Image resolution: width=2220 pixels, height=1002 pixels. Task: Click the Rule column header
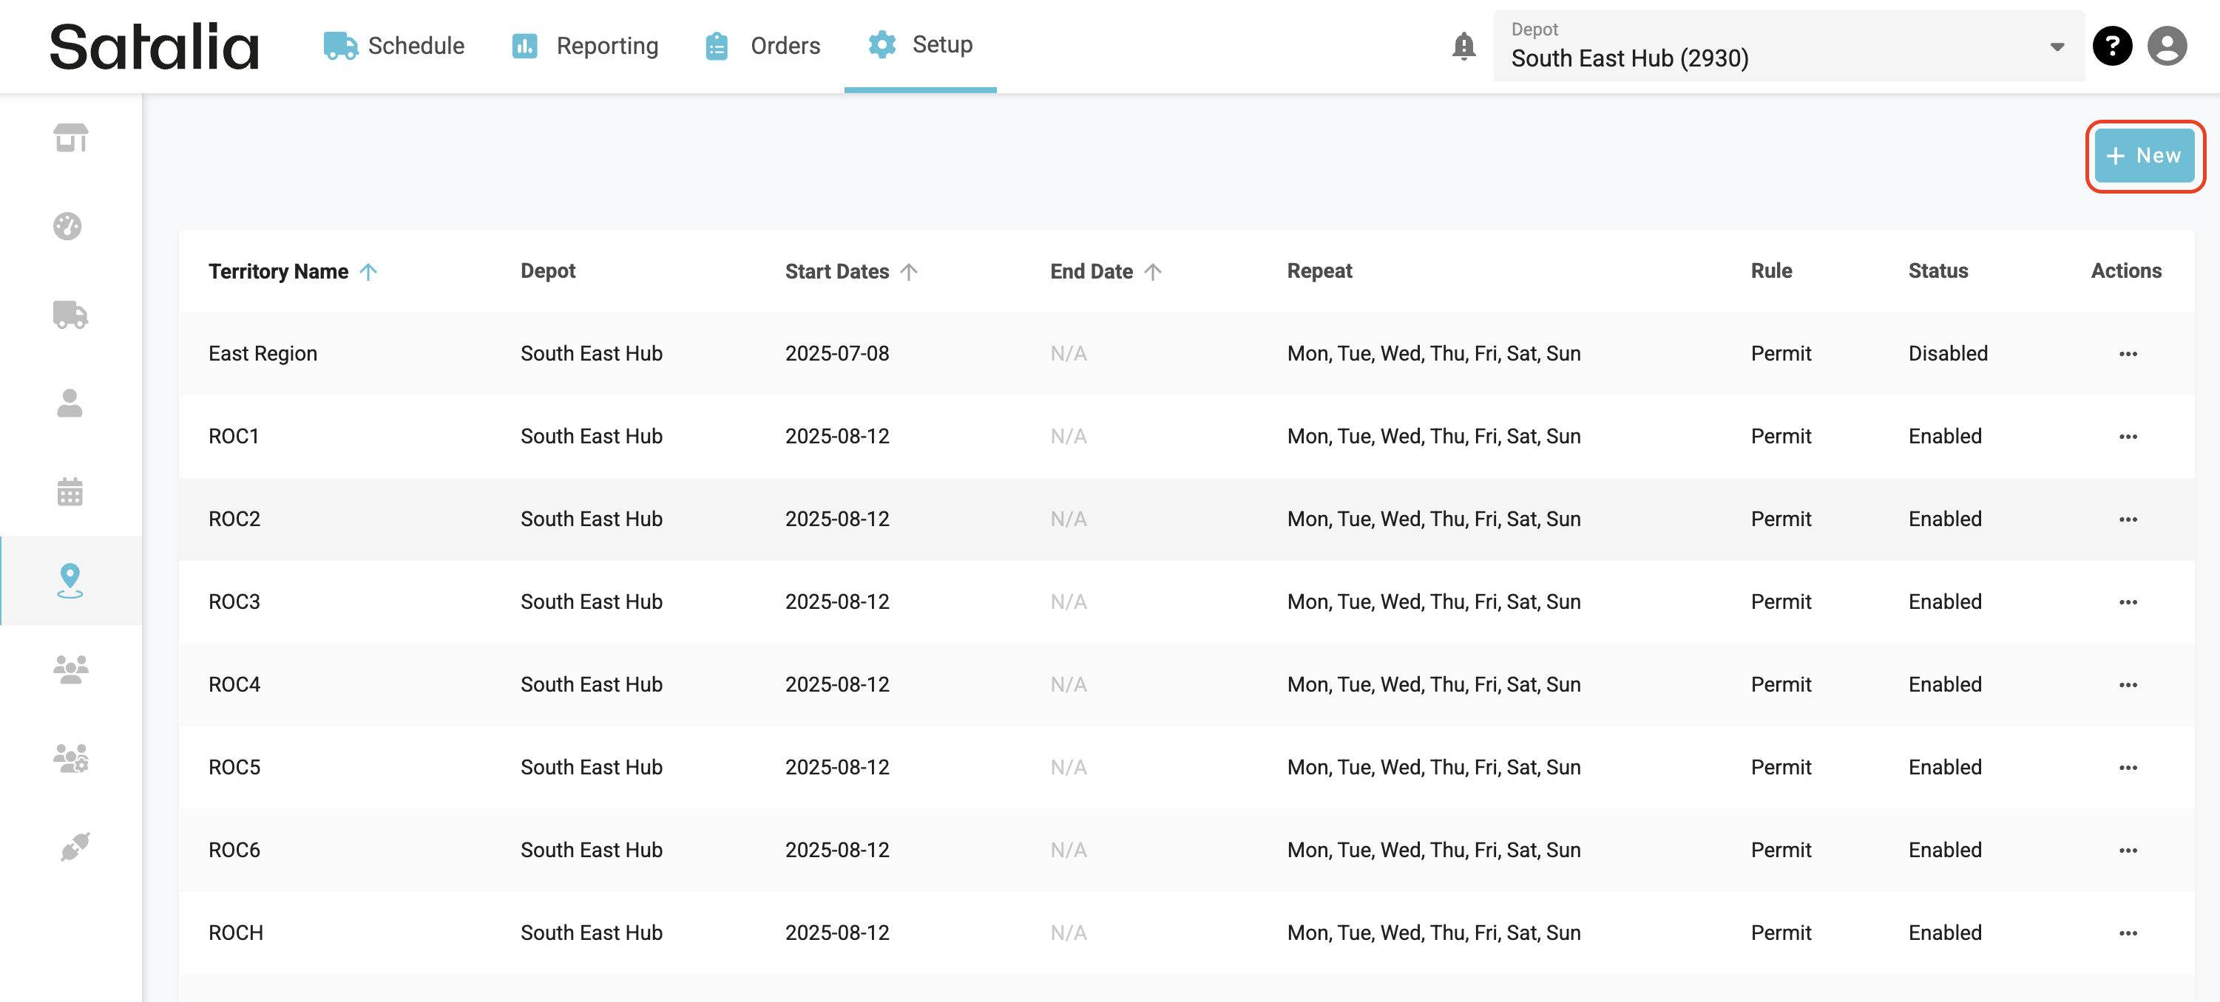point(1771,271)
